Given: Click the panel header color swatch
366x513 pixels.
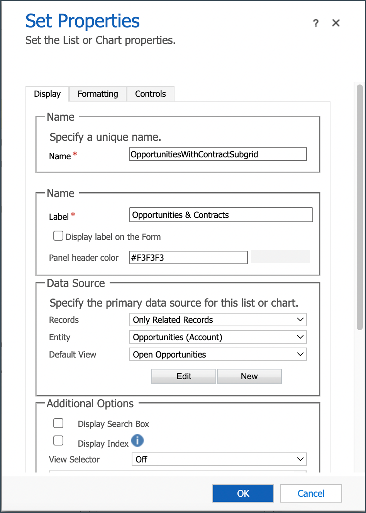Looking at the screenshot, I should coord(280,257).
